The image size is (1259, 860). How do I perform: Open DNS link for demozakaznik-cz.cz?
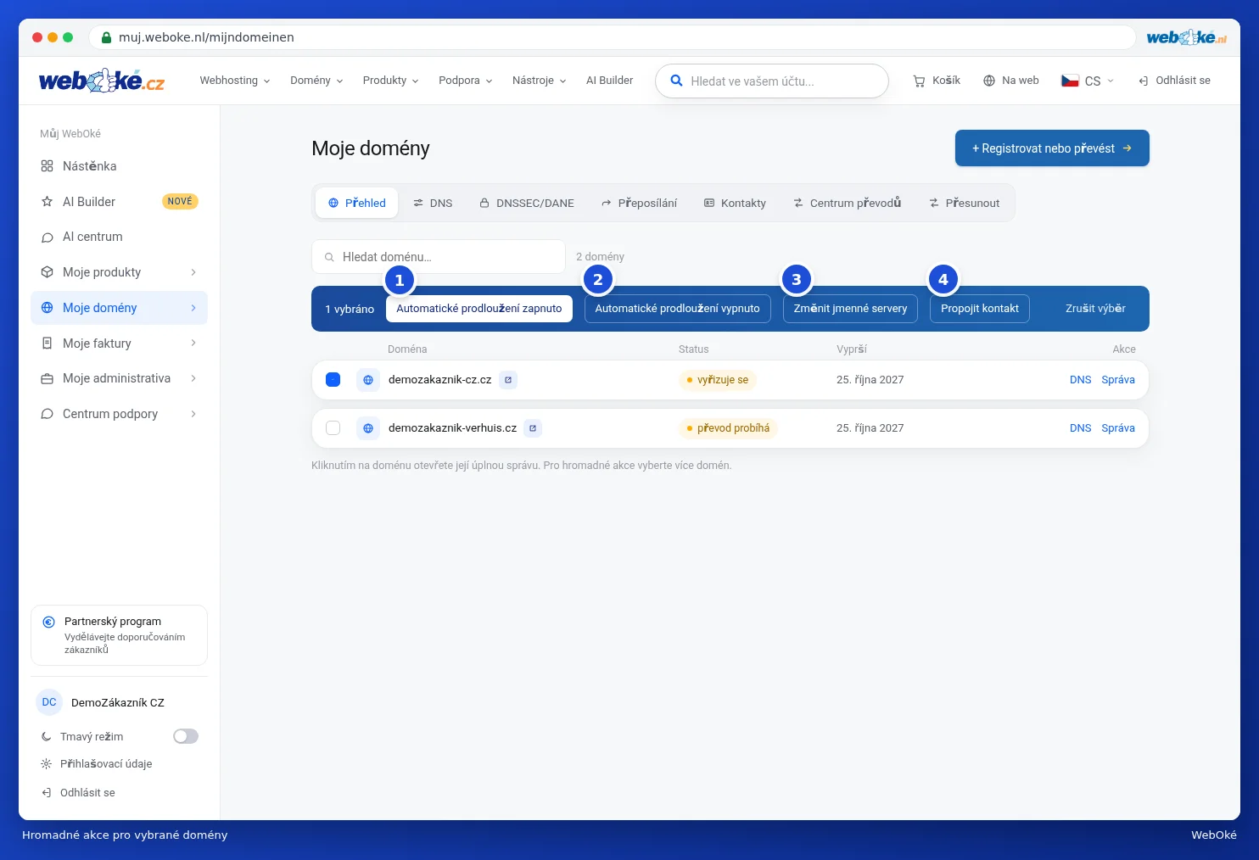(x=1080, y=380)
